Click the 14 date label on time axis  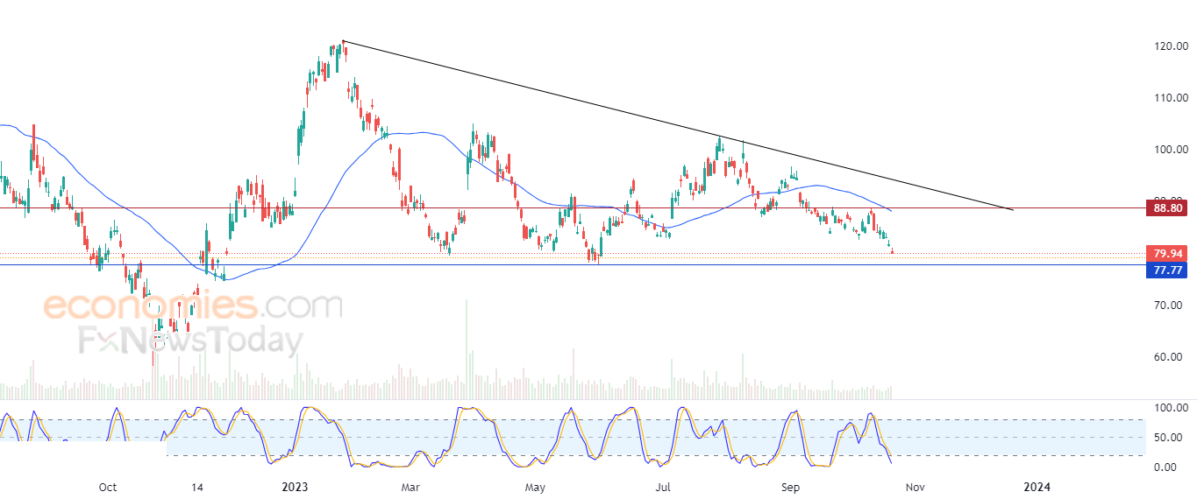pos(197,487)
